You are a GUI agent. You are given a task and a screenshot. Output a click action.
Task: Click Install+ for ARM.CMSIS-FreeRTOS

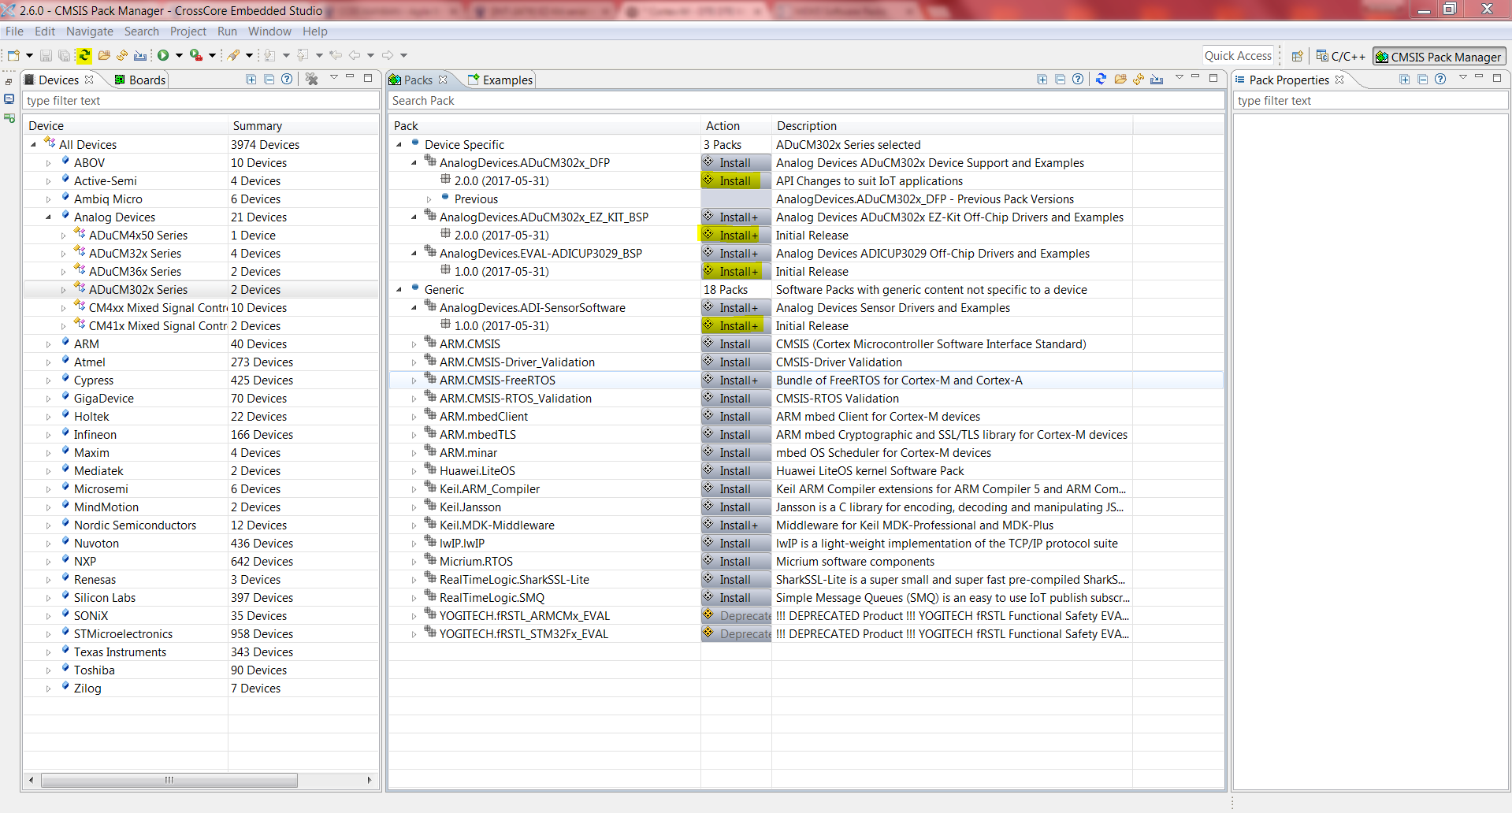(736, 381)
